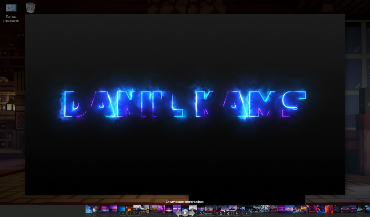Go to next photo with right arrow
The image size is (370, 217).
coord(192,214)
